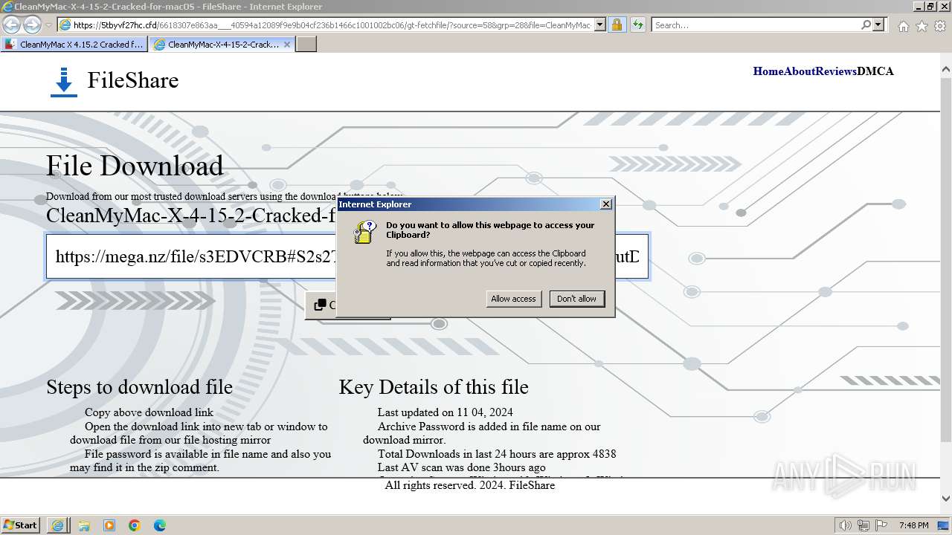Switch to the CleanMyMac X 4.15.2 Cracked tab

[x=74, y=44]
